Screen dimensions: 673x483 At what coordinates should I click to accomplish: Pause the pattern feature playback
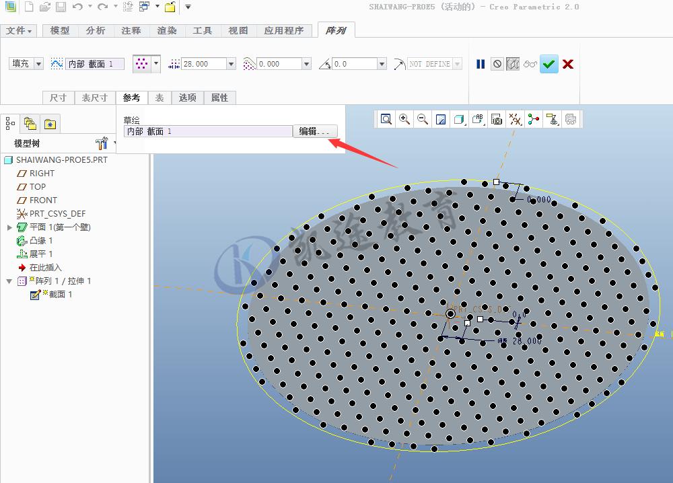click(480, 63)
